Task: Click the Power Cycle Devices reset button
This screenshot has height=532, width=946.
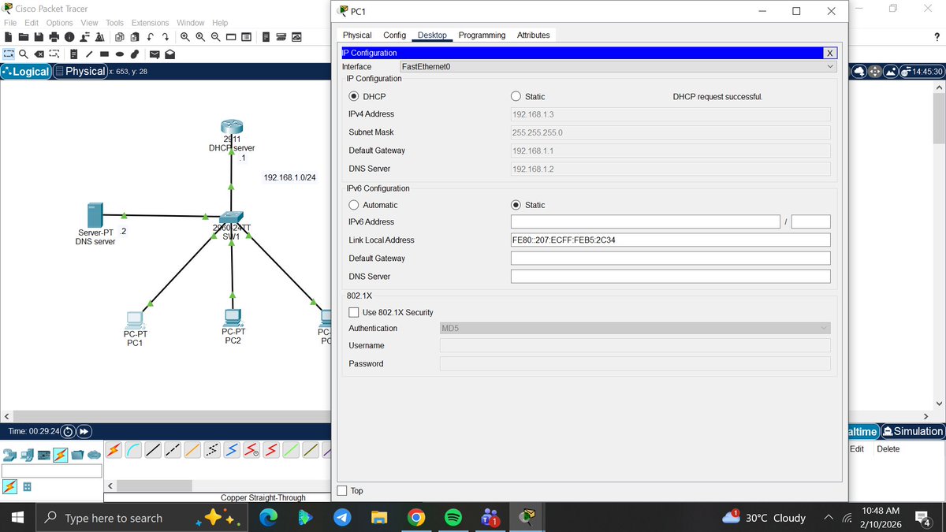Action: 68,431
